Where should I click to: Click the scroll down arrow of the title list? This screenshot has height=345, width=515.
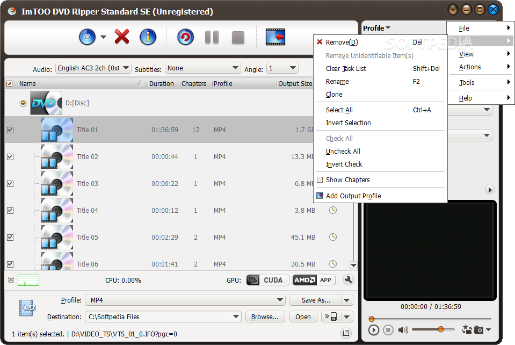[x=353, y=265]
